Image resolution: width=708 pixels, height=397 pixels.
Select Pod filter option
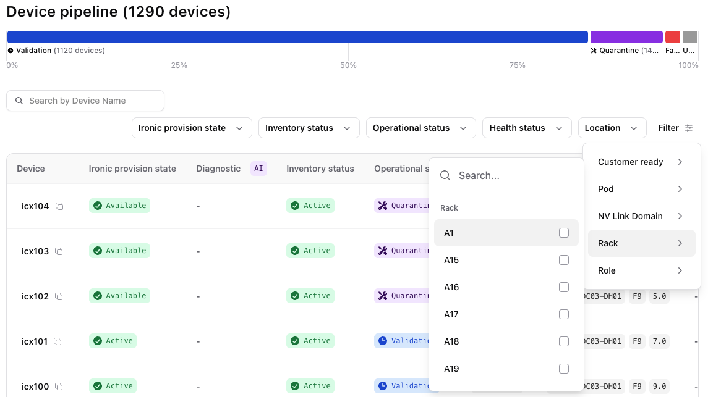coord(642,189)
